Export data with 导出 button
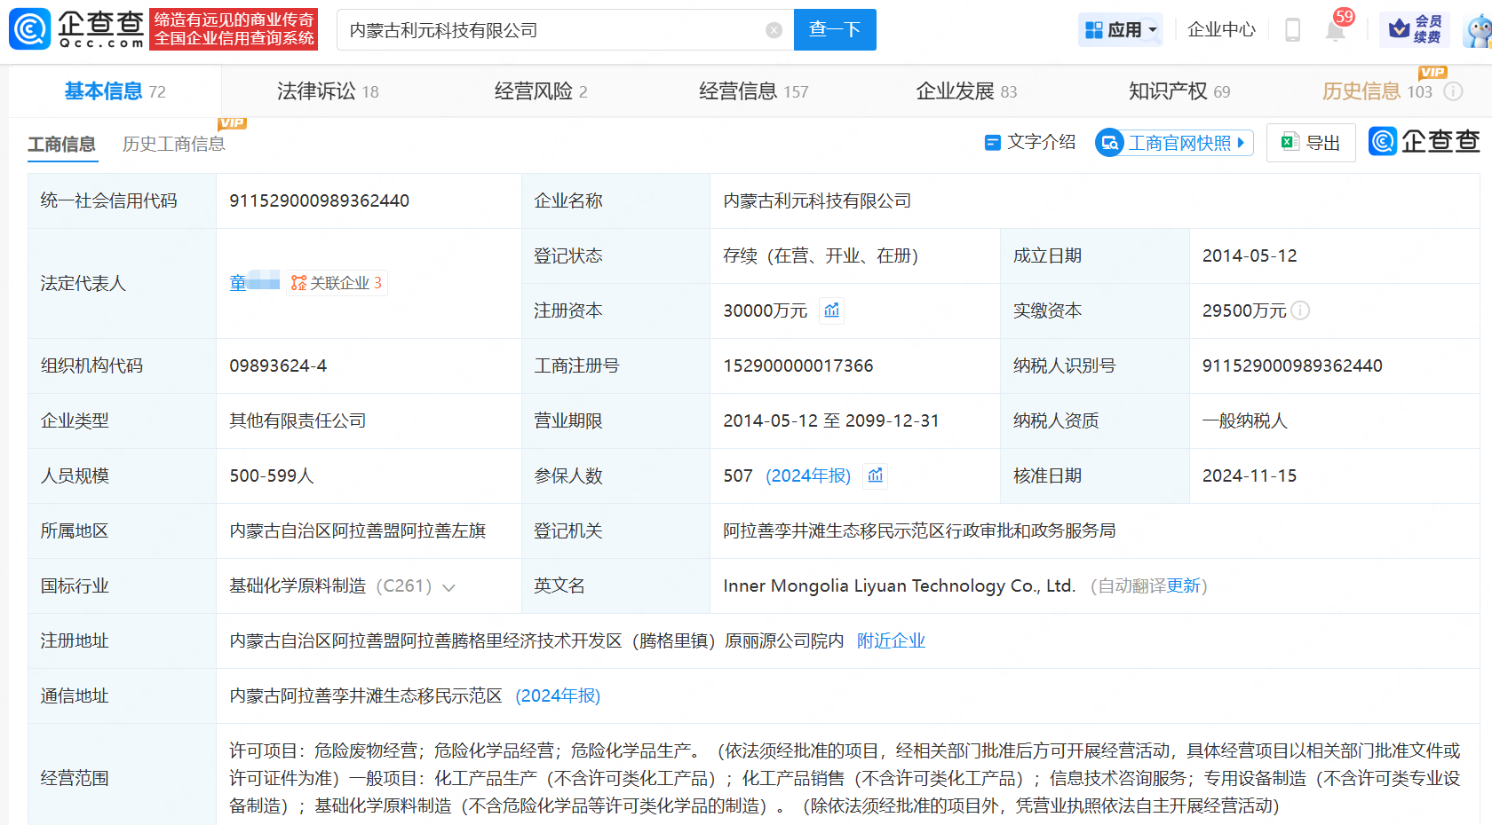1492x825 pixels. click(x=1311, y=143)
